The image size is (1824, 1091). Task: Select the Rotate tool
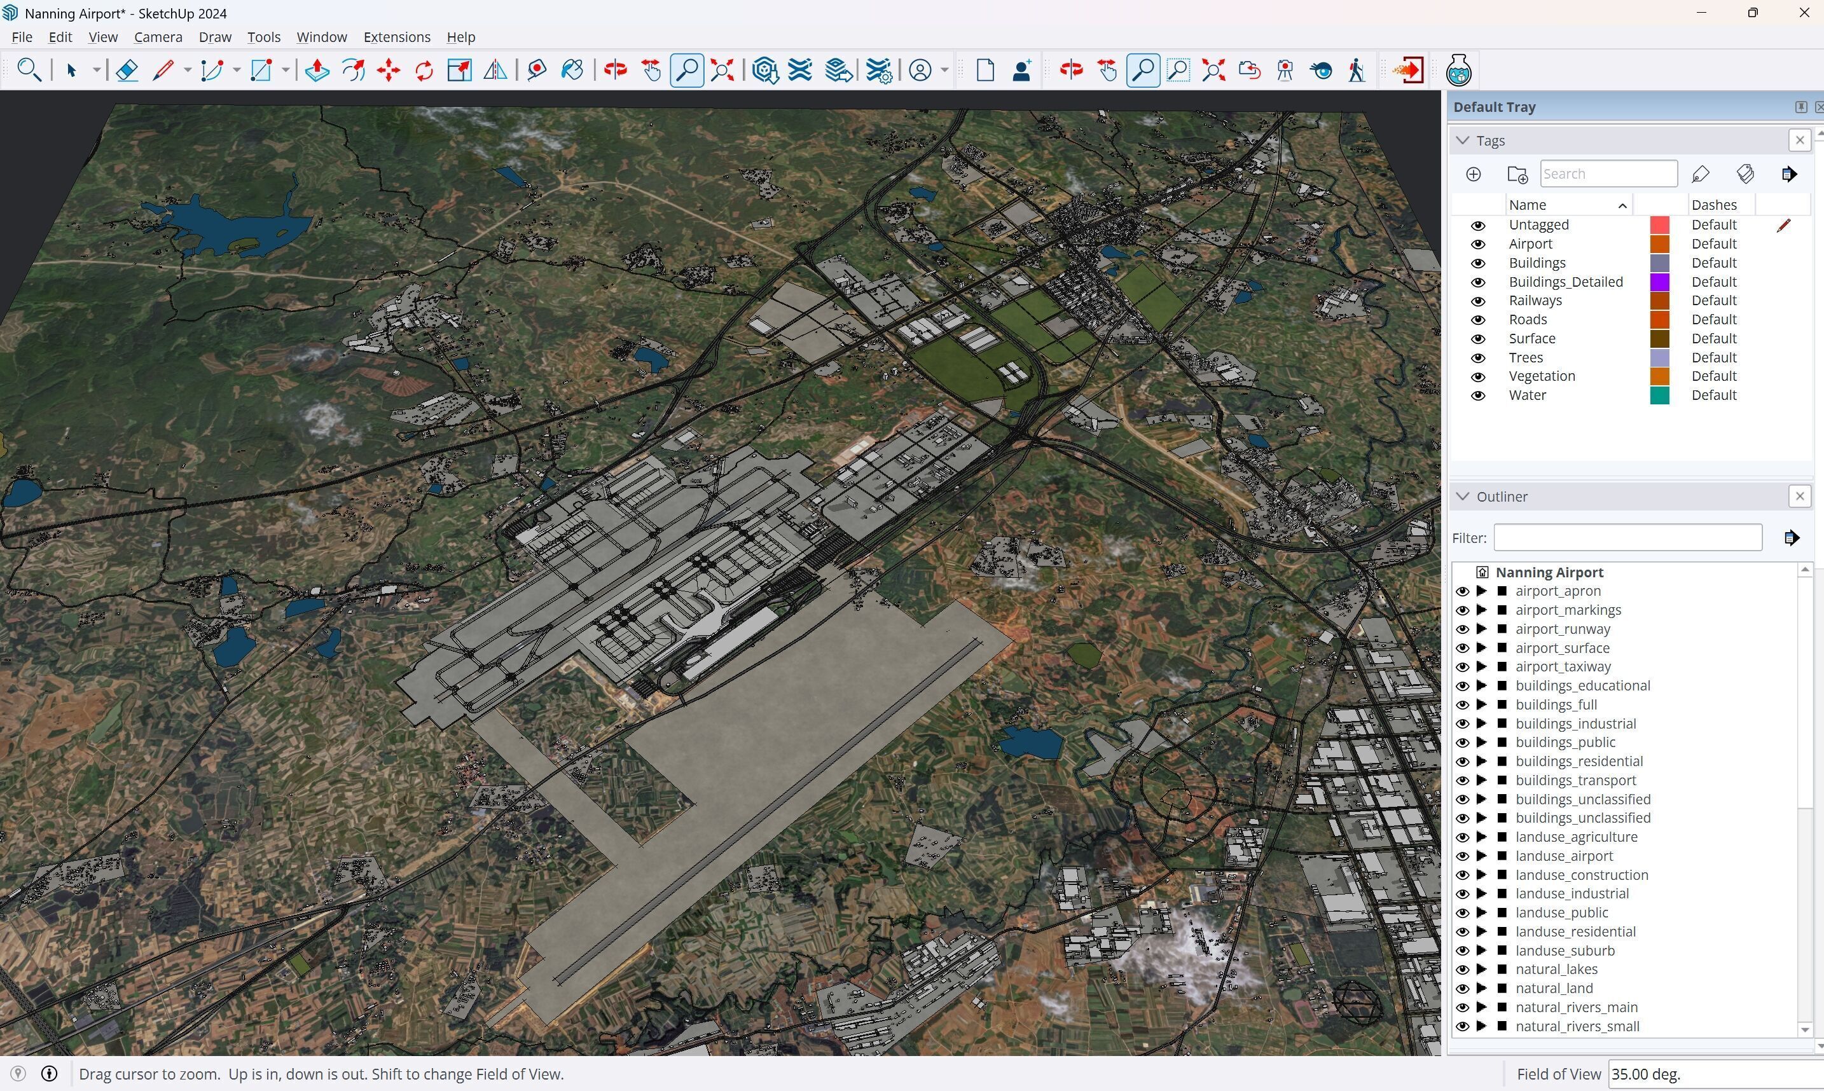point(424,70)
